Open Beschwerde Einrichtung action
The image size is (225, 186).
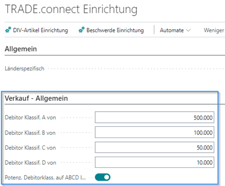(x=111, y=30)
